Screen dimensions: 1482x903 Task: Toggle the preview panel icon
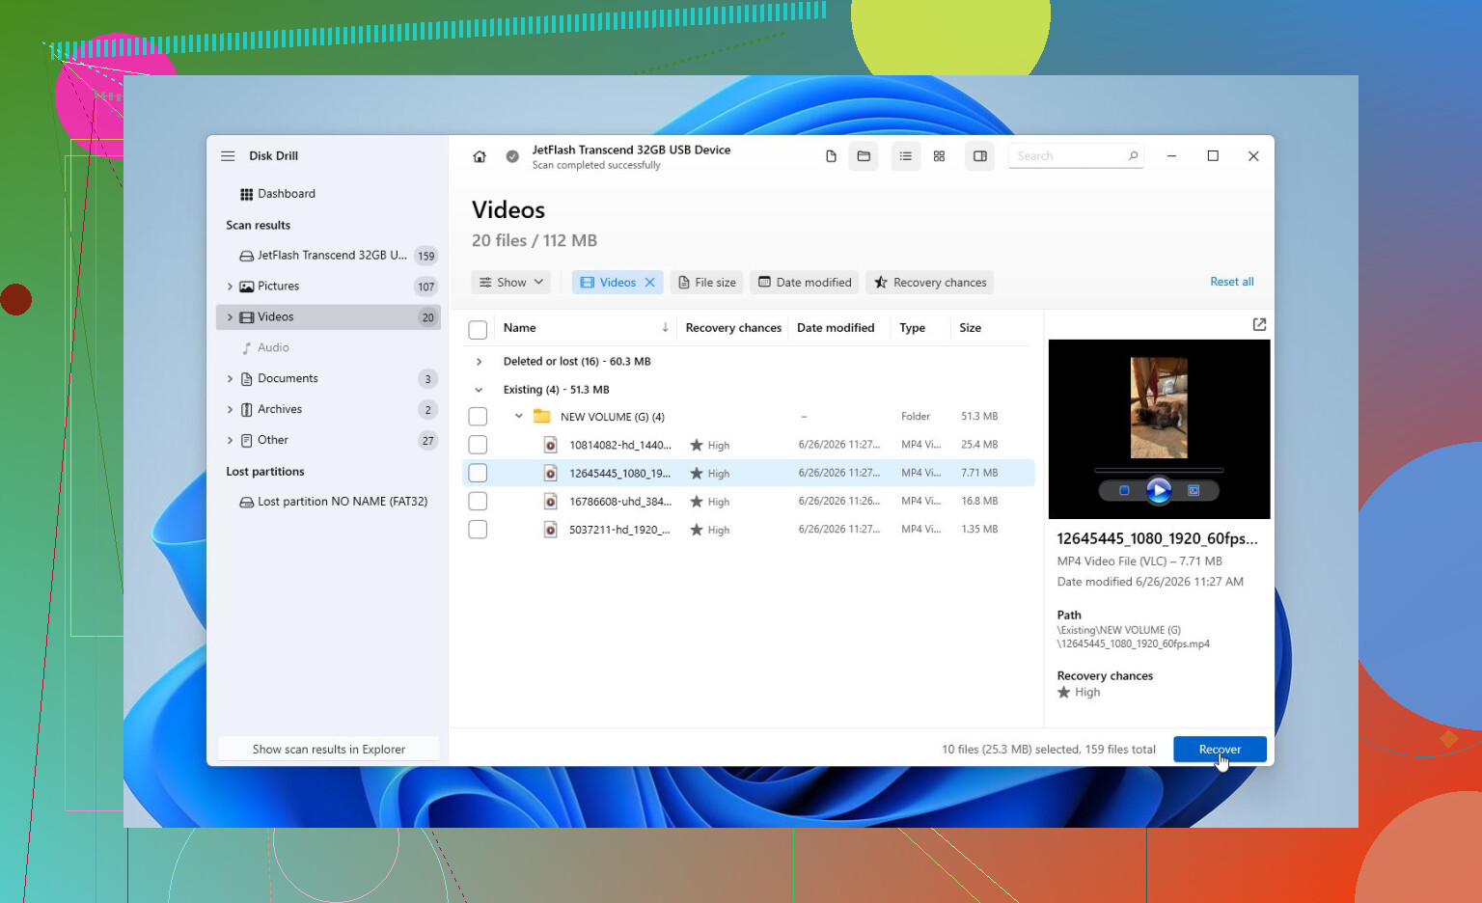(x=980, y=156)
